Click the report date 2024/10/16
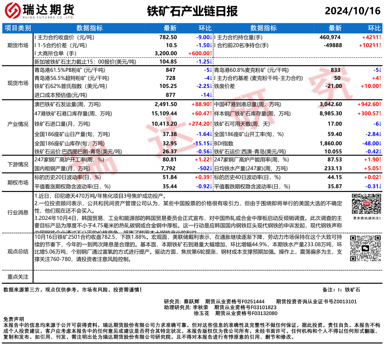The height and width of the screenshot is (345, 384). click(352, 11)
